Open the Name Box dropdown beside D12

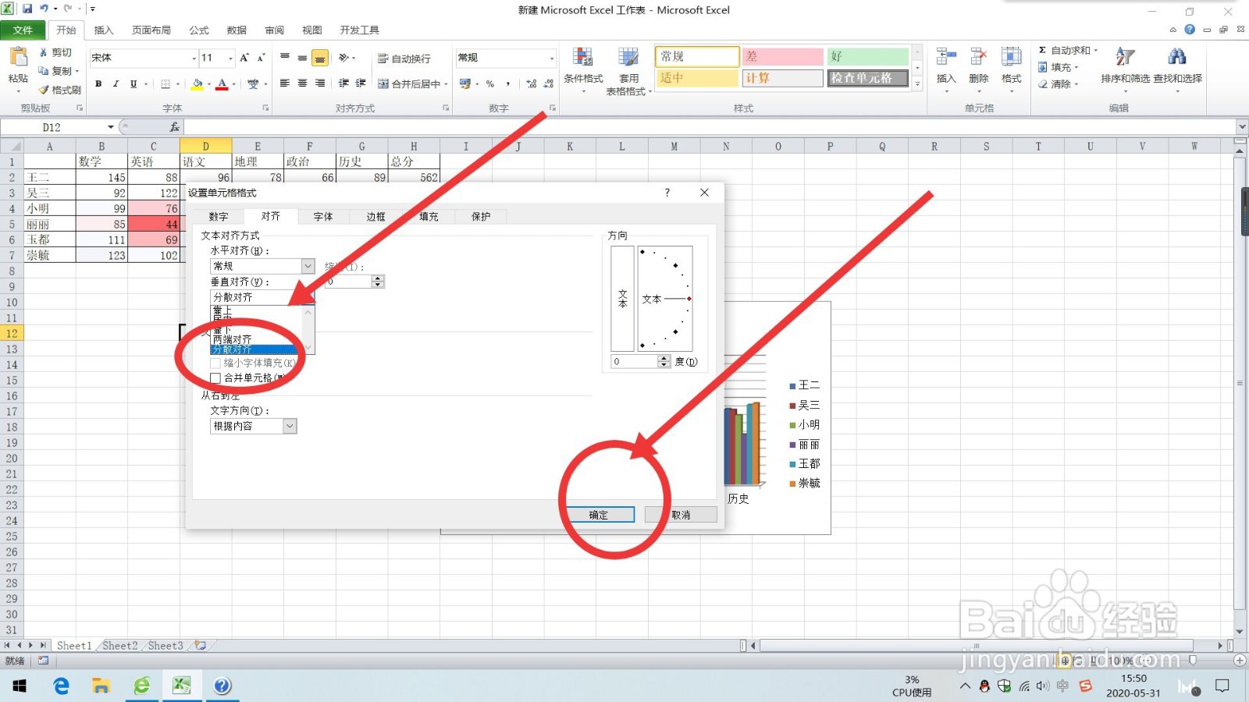[111, 127]
